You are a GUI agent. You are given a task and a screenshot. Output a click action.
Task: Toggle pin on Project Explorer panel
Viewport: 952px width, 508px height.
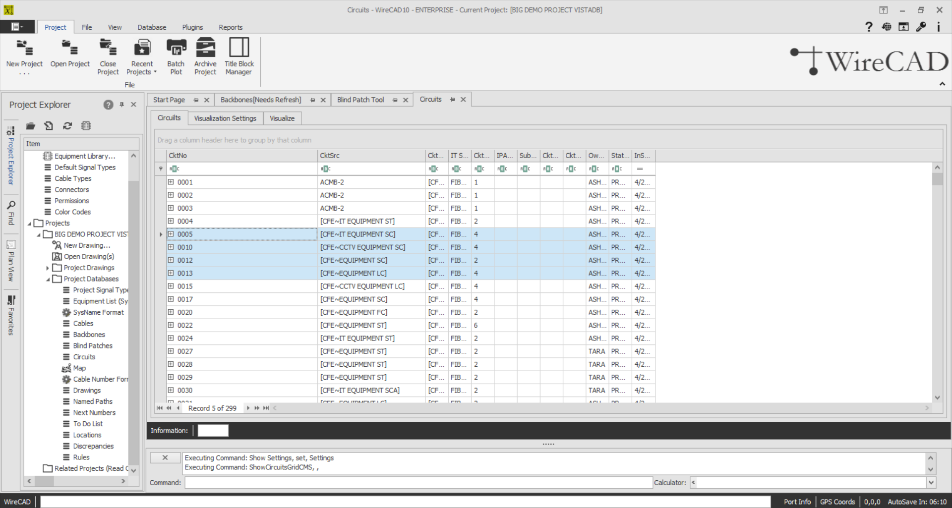(121, 105)
